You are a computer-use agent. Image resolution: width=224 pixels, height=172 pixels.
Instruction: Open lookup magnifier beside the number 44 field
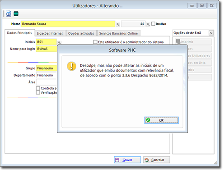tap(148, 24)
